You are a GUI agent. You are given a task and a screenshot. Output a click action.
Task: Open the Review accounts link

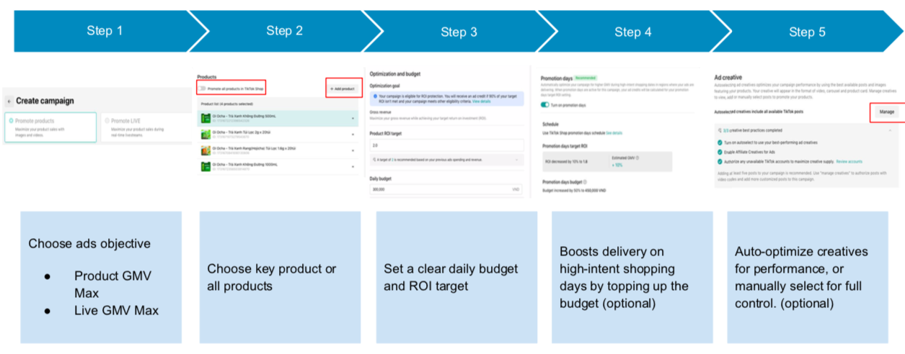click(x=849, y=162)
